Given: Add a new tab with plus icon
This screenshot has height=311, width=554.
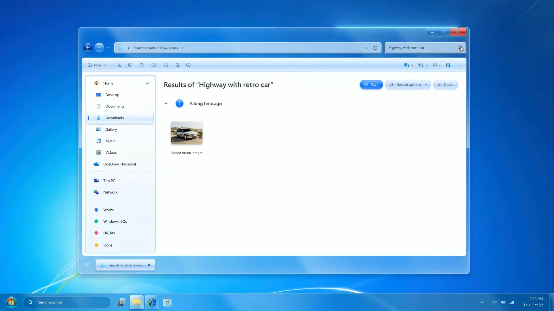Looking at the screenshot, I should coord(461,264).
